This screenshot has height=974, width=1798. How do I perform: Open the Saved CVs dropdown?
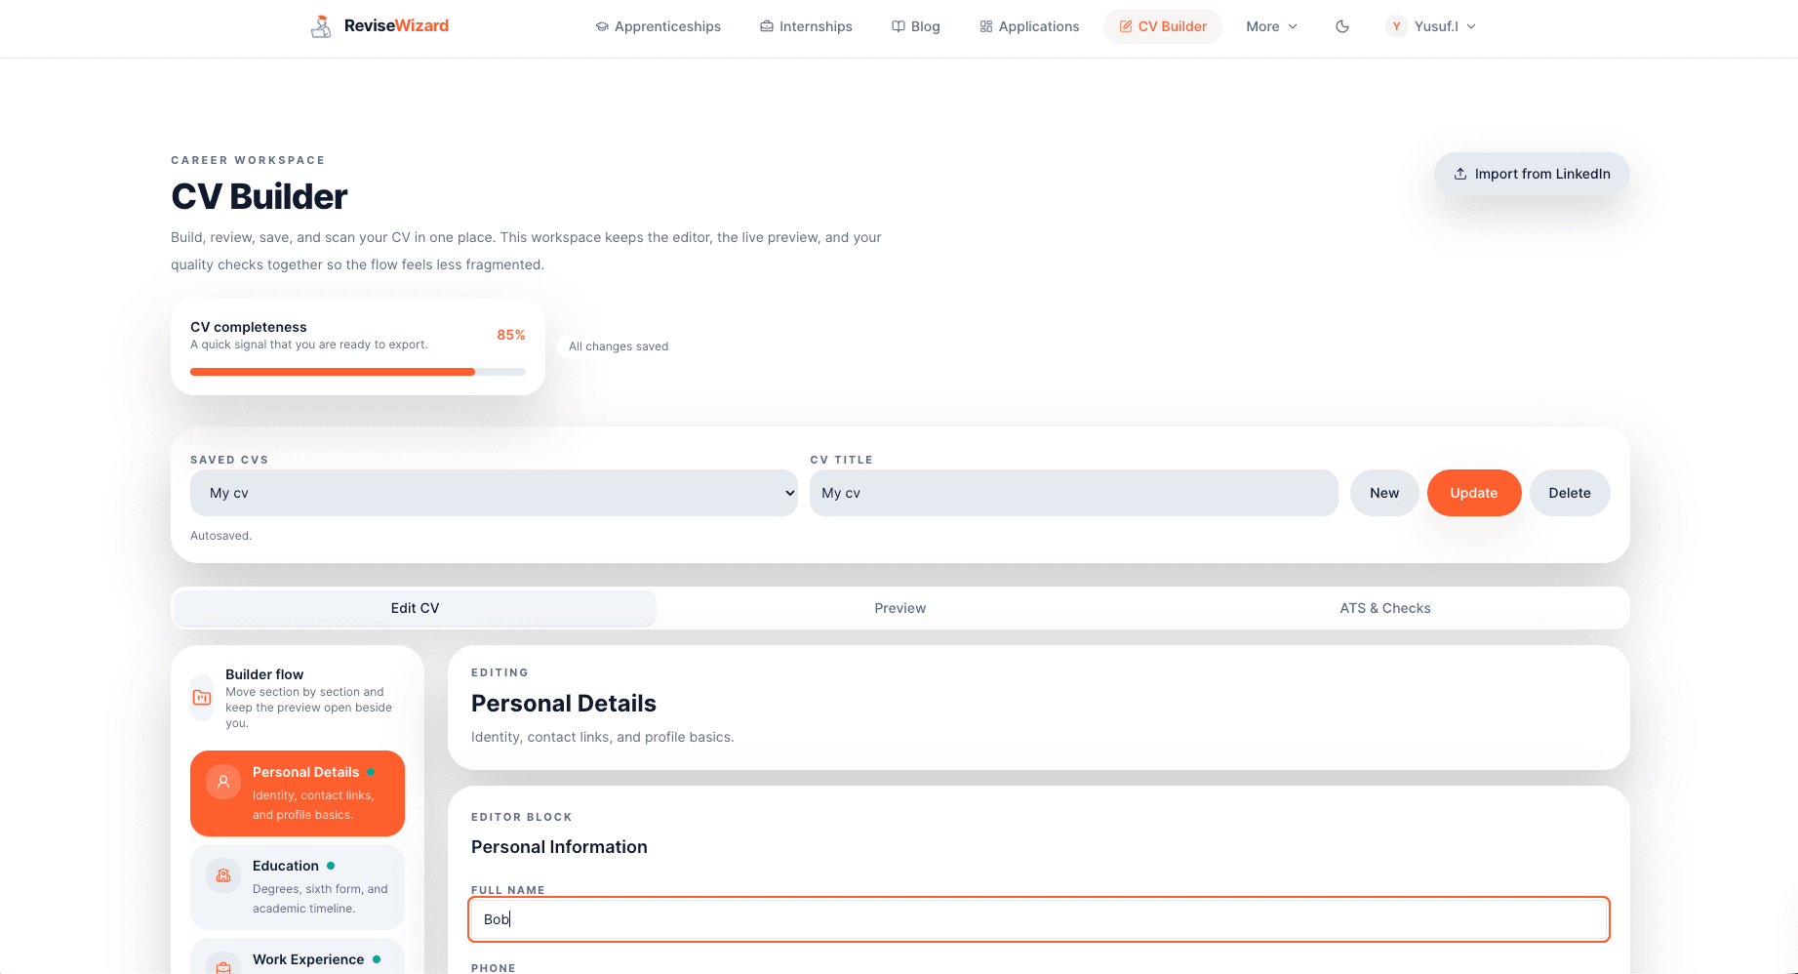pos(494,493)
